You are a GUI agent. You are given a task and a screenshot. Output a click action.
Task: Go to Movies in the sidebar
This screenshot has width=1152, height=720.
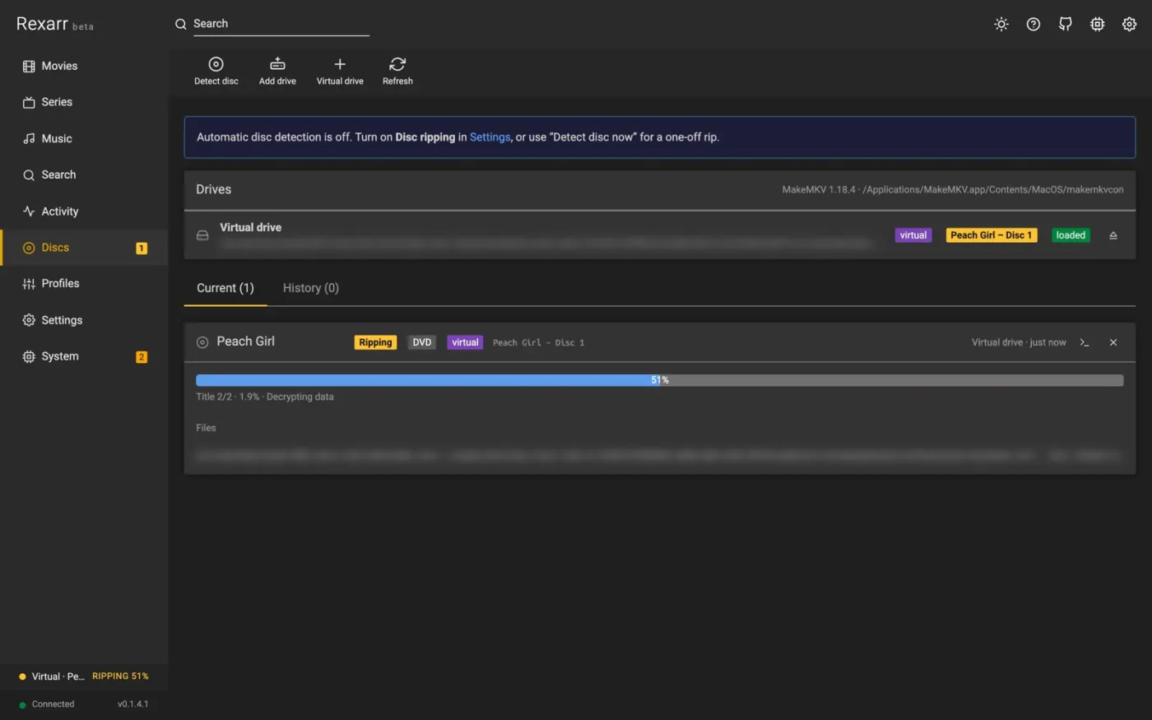[84, 66]
